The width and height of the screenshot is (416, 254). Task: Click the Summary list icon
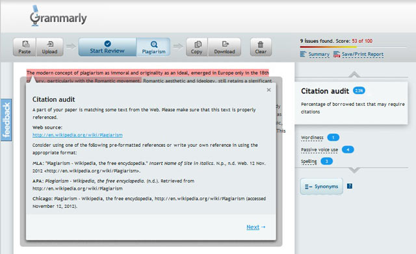[304, 55]
